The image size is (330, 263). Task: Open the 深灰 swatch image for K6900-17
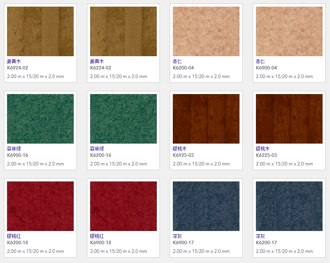[206, 206]
